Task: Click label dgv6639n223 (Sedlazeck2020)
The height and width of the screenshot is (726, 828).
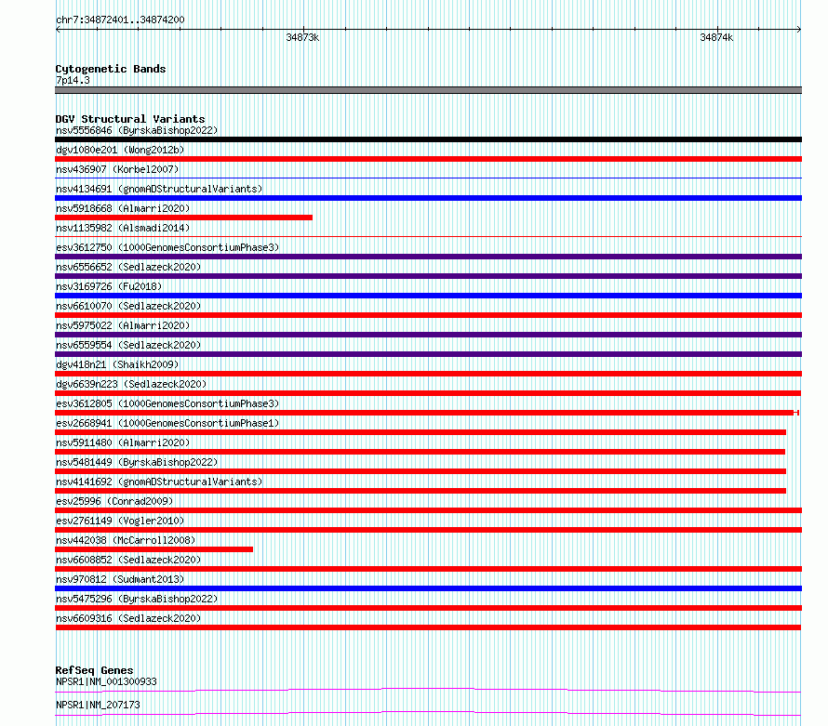Action: pyautogui.click(x=131, y=384)
